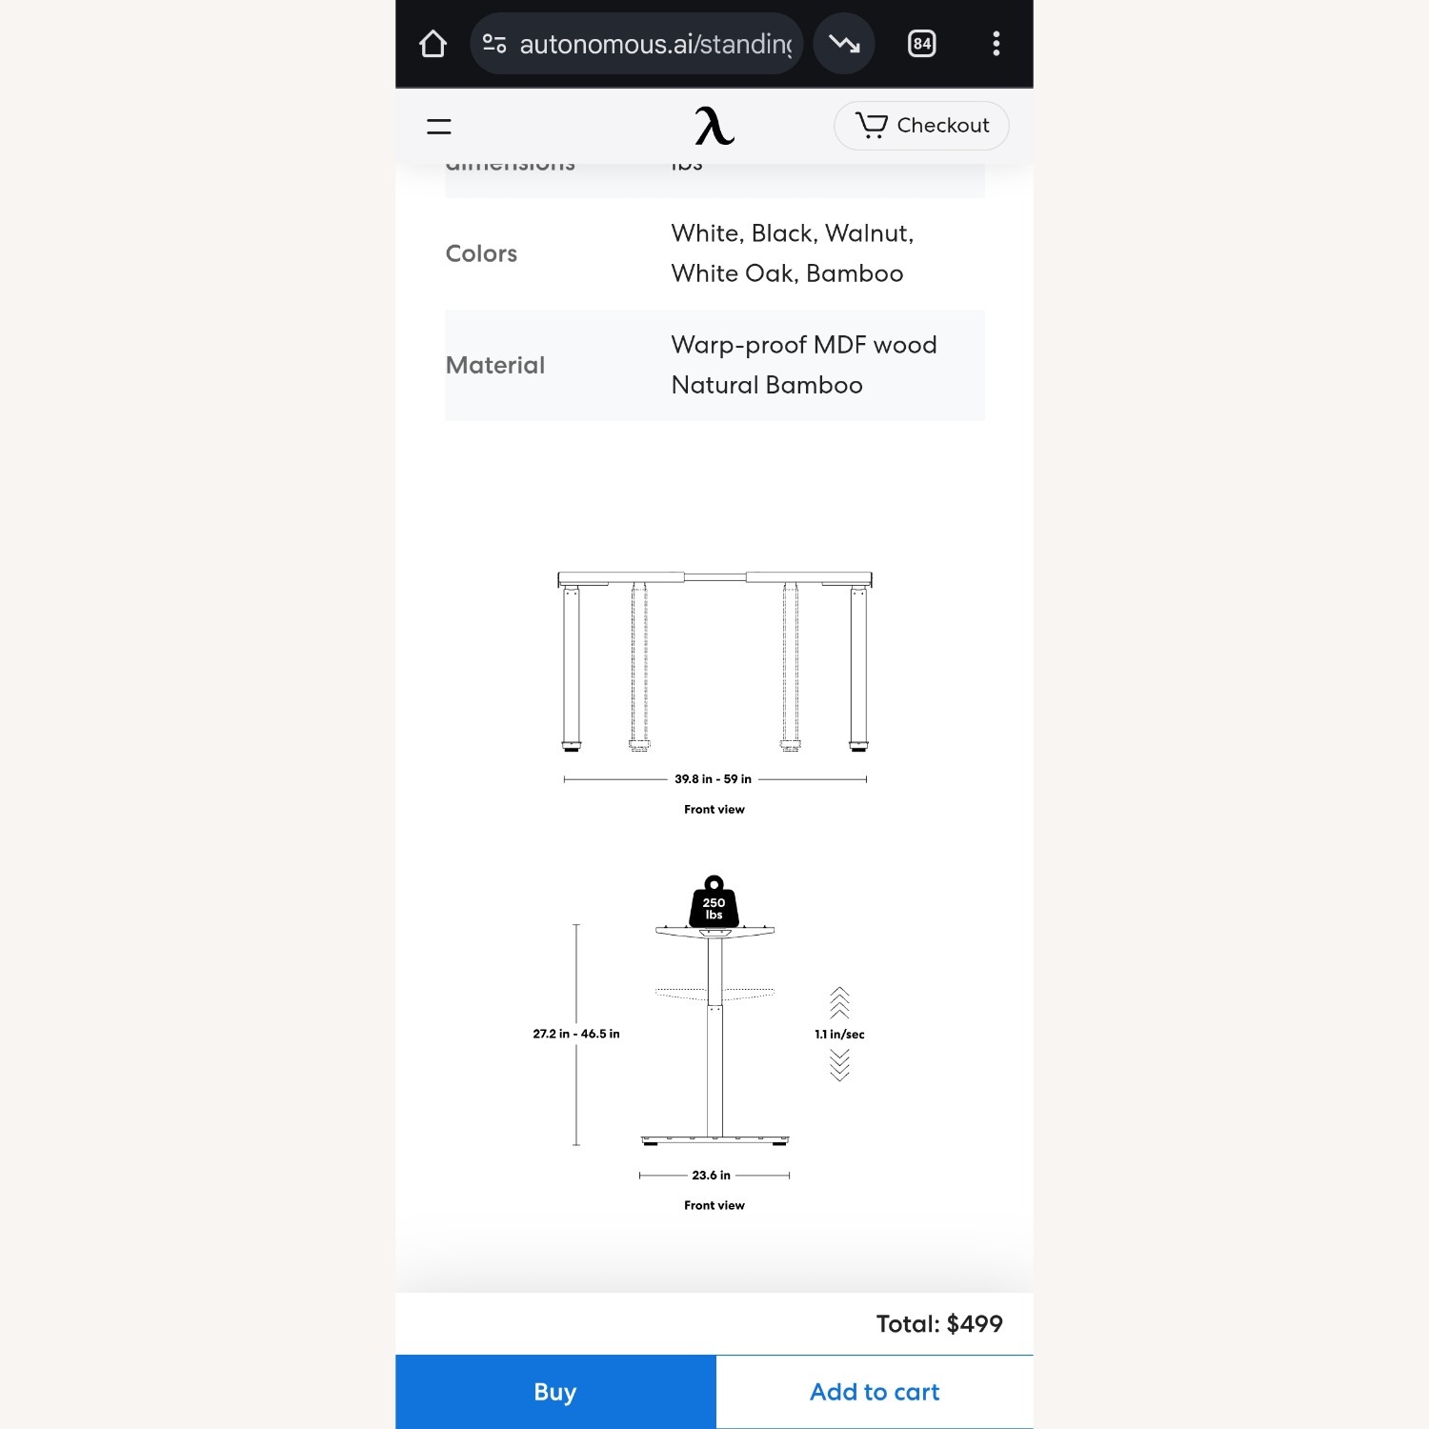Tap the upward chevrons speed icon
This screenshot has width=1429, height=1429.
[839, 1002]
